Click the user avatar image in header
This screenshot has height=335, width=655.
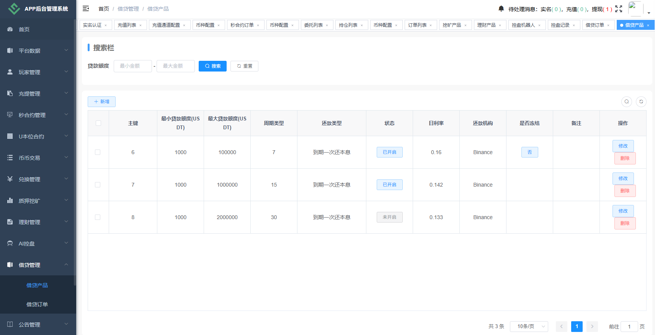tap(635, 8)
